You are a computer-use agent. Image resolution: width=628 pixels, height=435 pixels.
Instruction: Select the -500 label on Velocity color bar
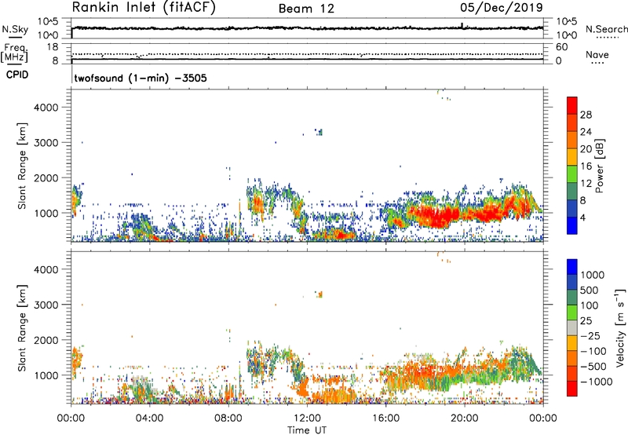(595, 367)
